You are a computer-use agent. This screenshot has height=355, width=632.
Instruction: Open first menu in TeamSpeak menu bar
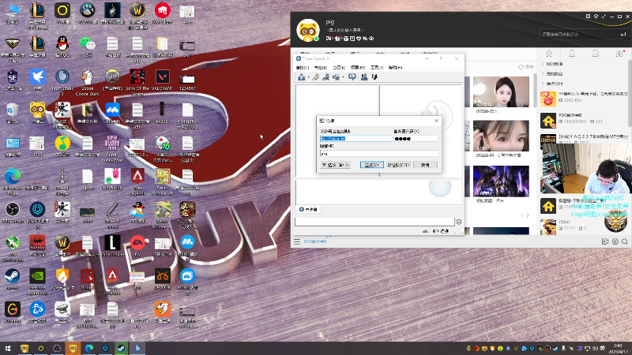(303, 67)
